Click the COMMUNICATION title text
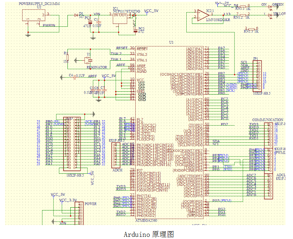This screenshot has height=239, width=293. (268, 120)
